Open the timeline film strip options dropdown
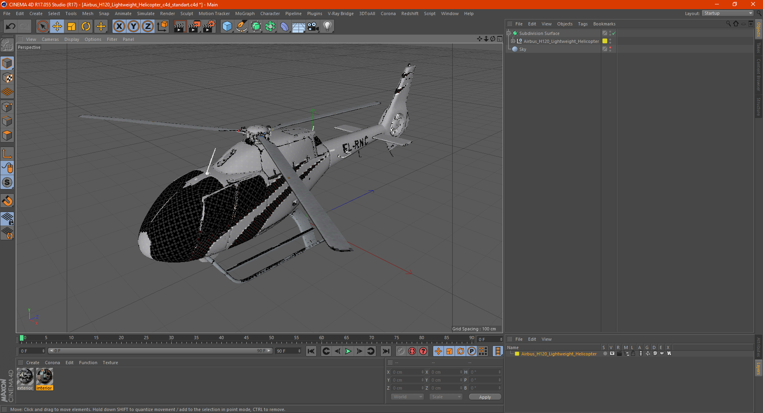The height and width of the screenshot is (413, 763). [498, 351]
